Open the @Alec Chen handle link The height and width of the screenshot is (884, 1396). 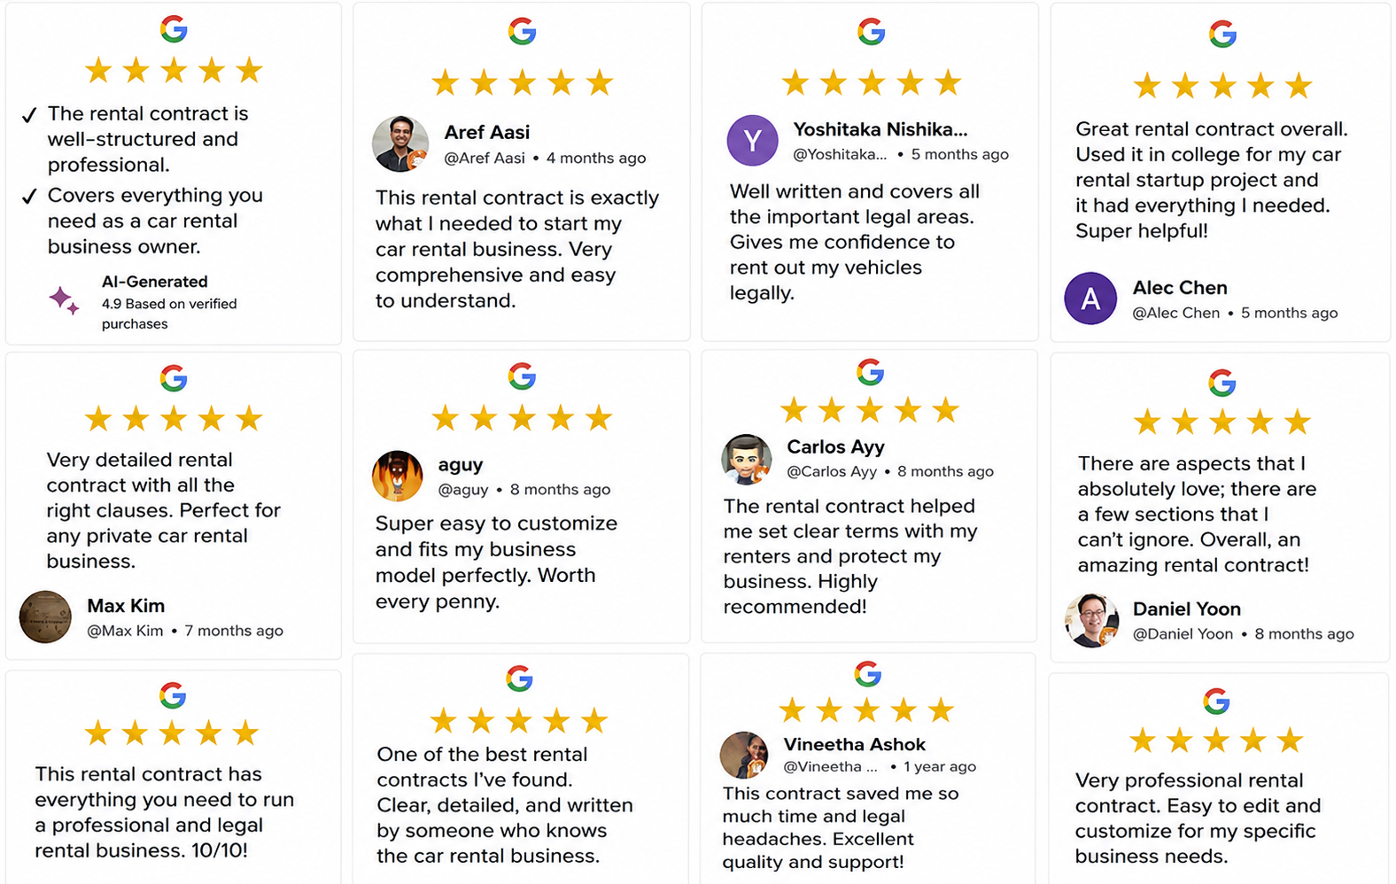pyautogui.click(x=1175, y=313)
